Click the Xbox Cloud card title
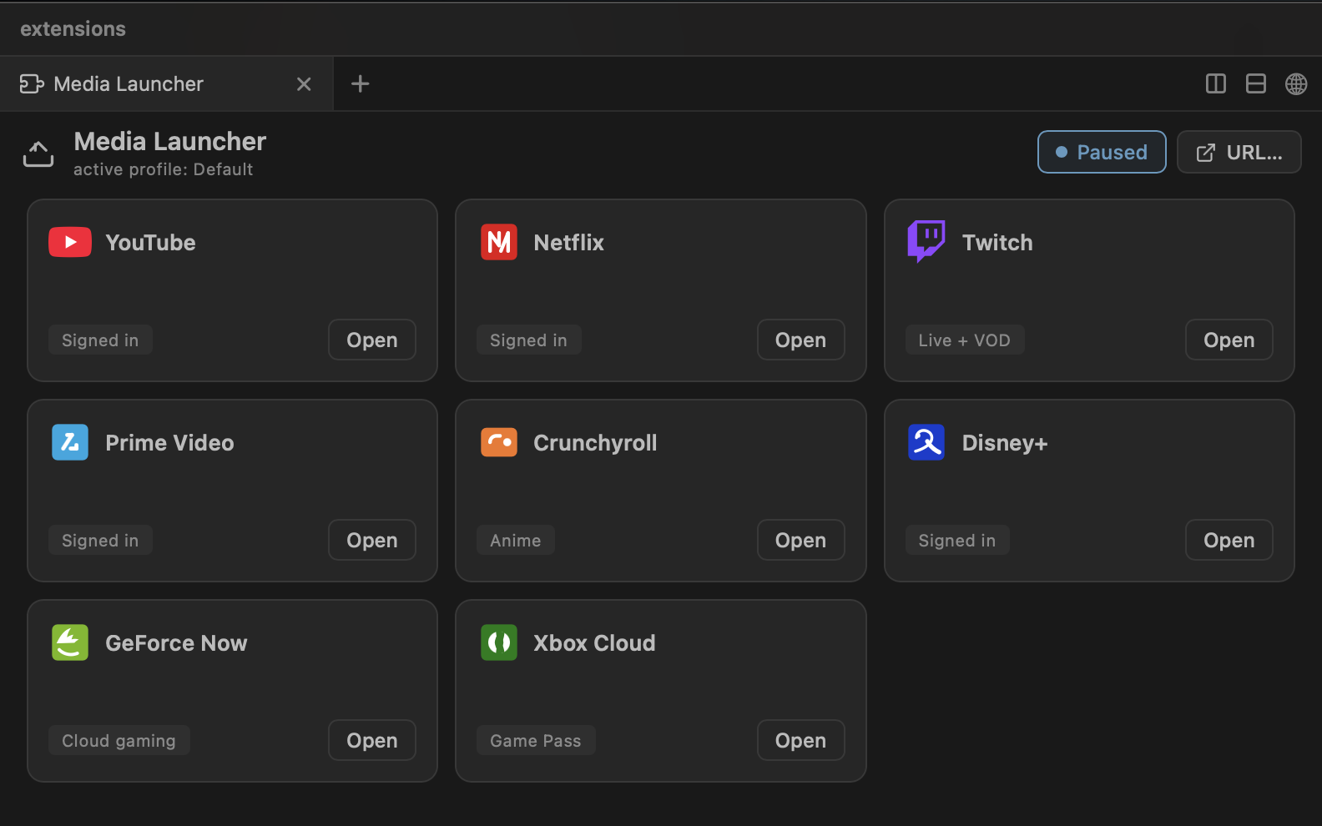The height and width of the screenshot is (826, 1322). [x=594, y=642]
